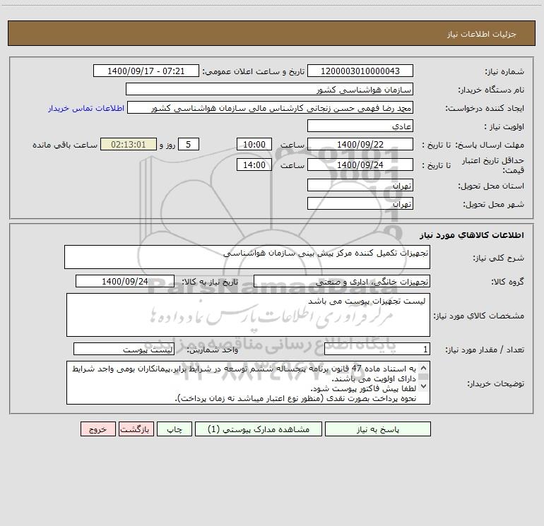Click the scroll down arrow in توضیحات خریدار box
The height and width of the screenshot is (526, 544).
coord(423,385)
